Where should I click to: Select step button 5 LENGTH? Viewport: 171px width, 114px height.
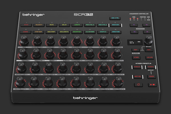coord(77,25)
